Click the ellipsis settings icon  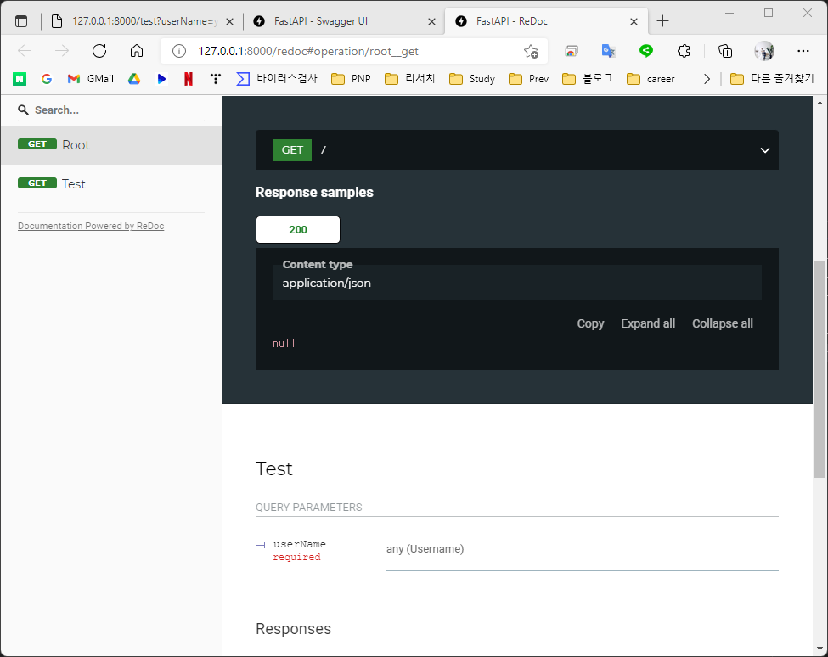coord(803,51)
